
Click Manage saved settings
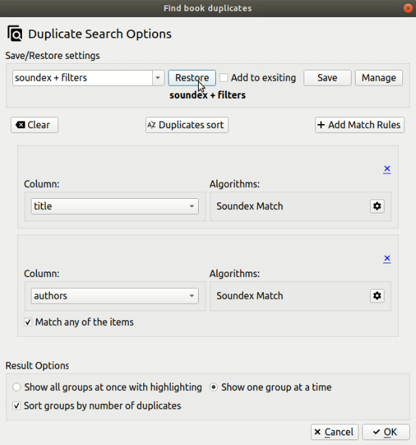click(378, 78)
